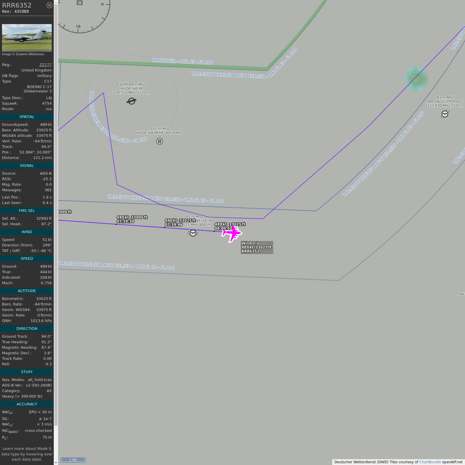Viewport: 465px width, 465px height.
Task: Open the ChartBundle attribution link
Action: click(x=430, y=462)
